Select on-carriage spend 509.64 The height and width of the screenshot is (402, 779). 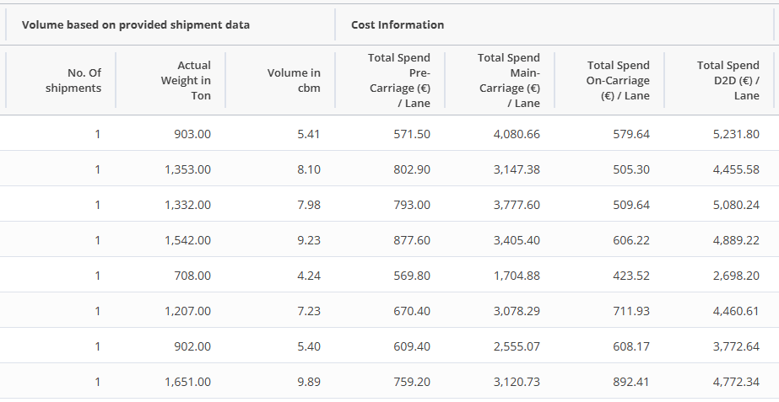point(631,205)
